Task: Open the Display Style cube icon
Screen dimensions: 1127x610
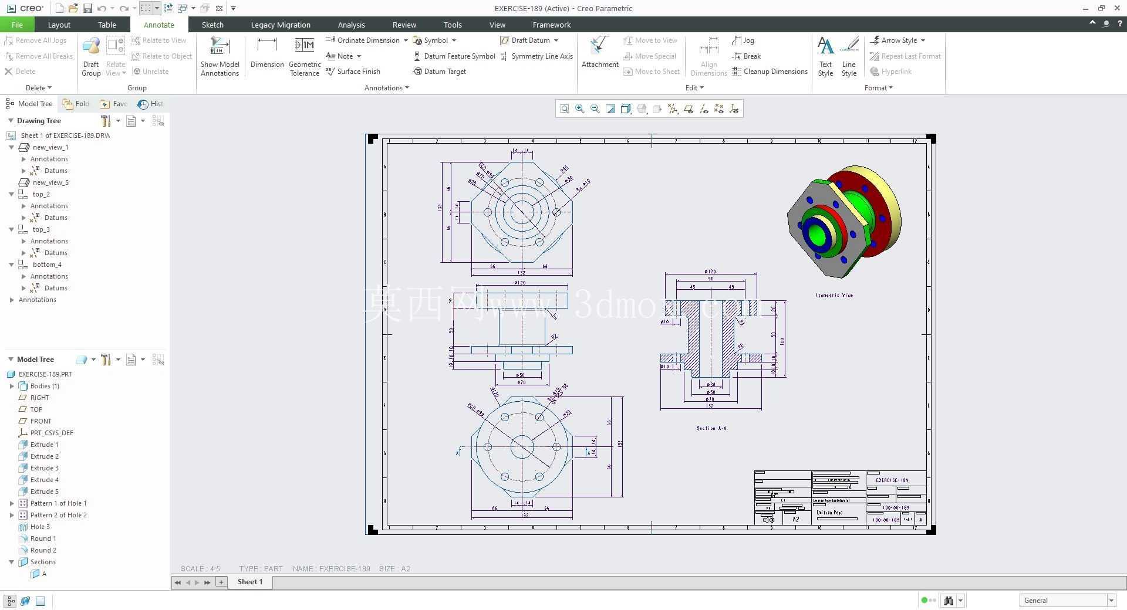Action: click(626, 109)
